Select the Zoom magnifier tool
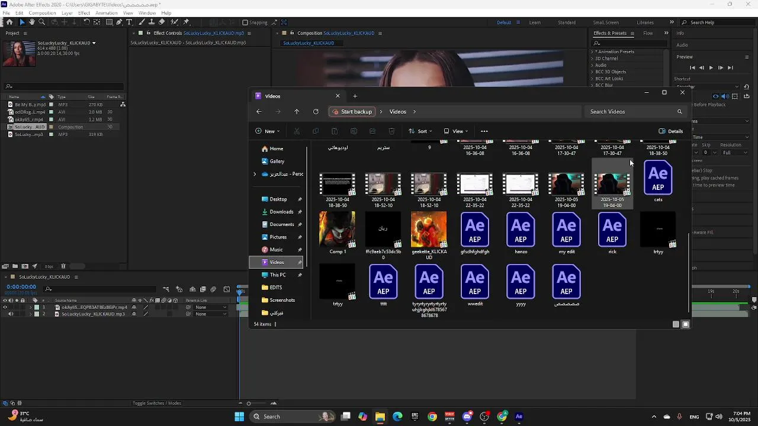 41,22
